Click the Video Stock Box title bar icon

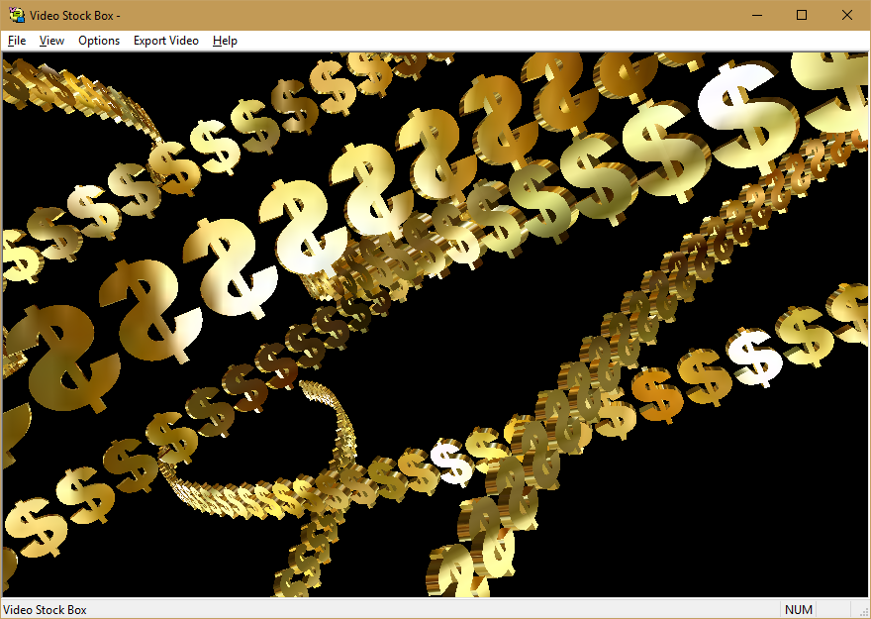17,15
